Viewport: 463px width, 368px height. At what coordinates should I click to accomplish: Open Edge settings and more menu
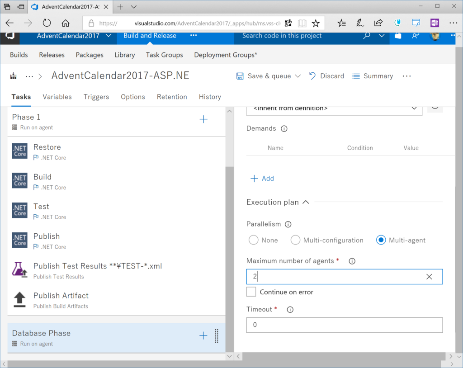pyautogui.click(x=453, y=23)
